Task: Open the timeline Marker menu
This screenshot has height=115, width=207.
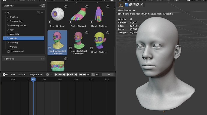Action: pyautogui.click(x=22, y=75)
